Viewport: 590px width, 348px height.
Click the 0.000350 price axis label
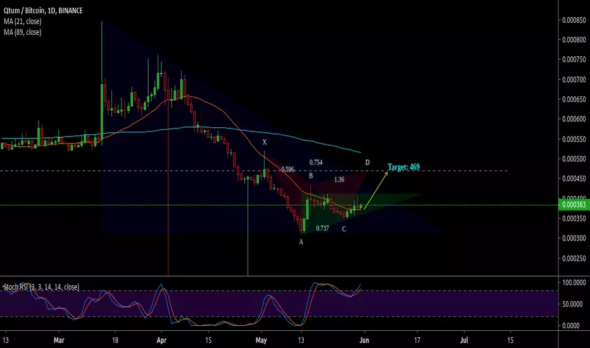[x=574, y=218]
